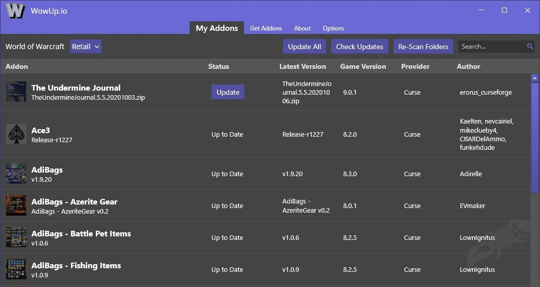The width and height of the screenshot is (540, 287).
Task: Click the AdiBags - Fishing Items thumbnail
Action: point(16,269)
